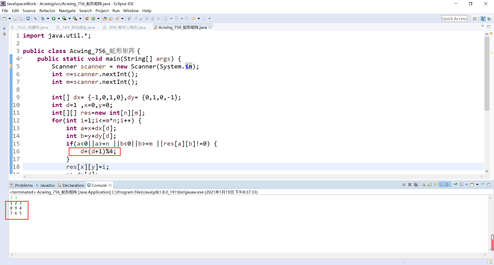The width and height of the screenshot is (494, 265).
Task: Expand the Open Console dropdown arrow
Action: (477, 184)
